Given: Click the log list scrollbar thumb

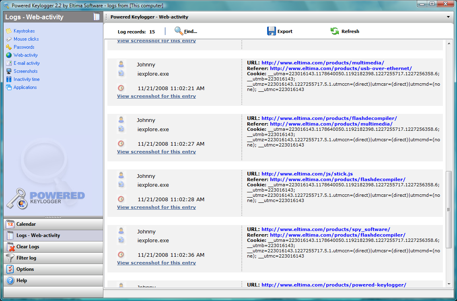Looking at the screenshot, I should pos(449,210).
